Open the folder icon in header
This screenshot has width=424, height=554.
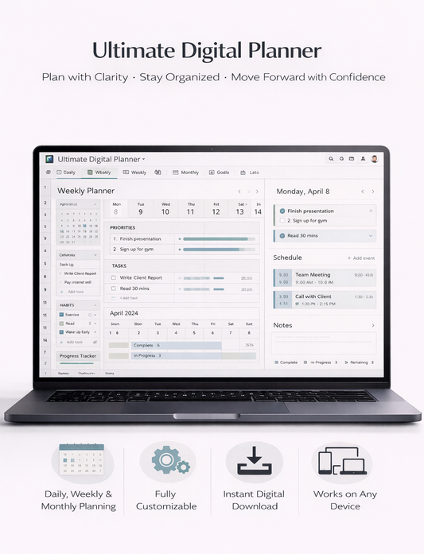pyautogui.click(x=352, y=159)
